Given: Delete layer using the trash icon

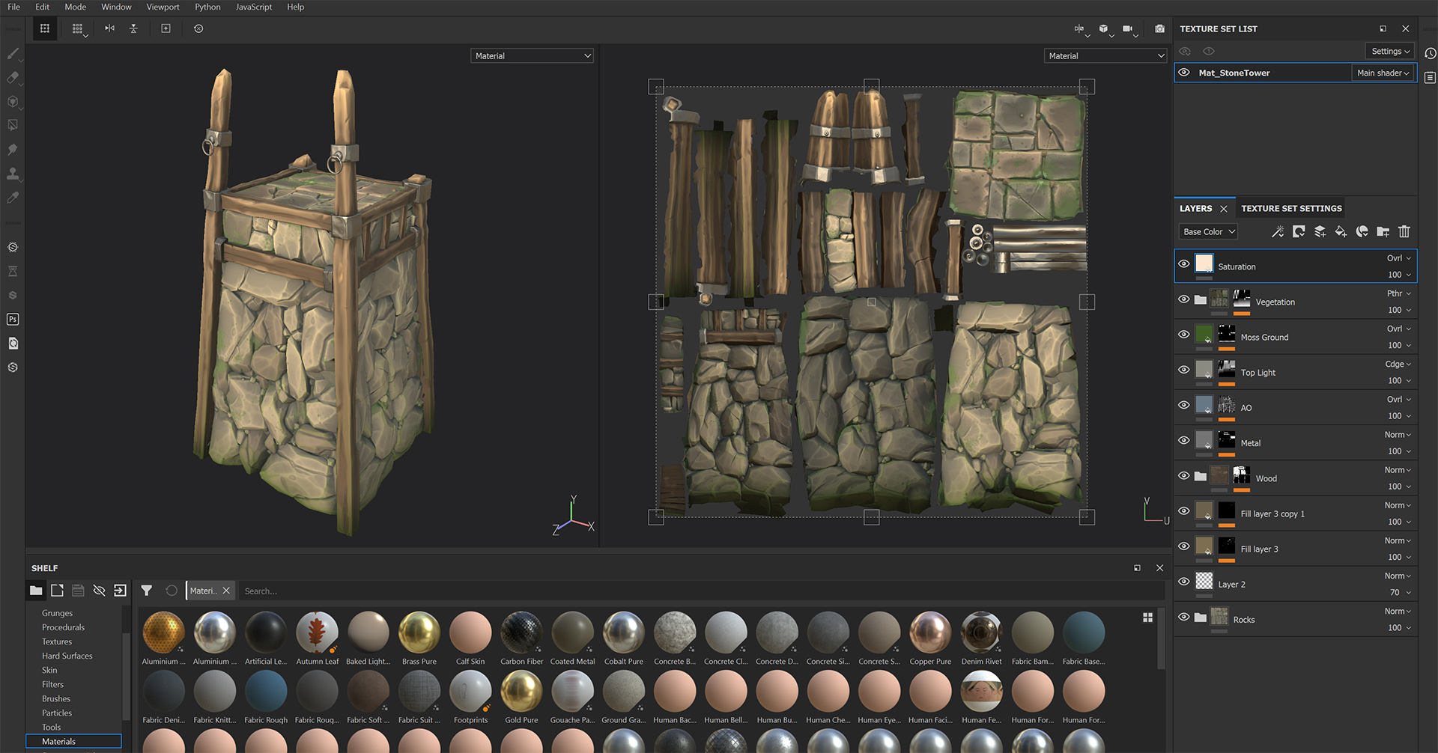Looking at the screenshot, I should (x=1404, y=232).
